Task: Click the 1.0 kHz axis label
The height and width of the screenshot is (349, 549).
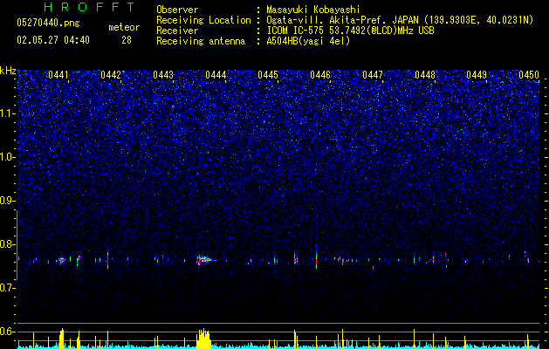Action: tap(7, 157)
